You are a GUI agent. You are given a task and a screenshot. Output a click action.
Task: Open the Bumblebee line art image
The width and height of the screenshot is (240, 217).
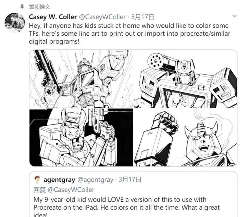point(185,137)
